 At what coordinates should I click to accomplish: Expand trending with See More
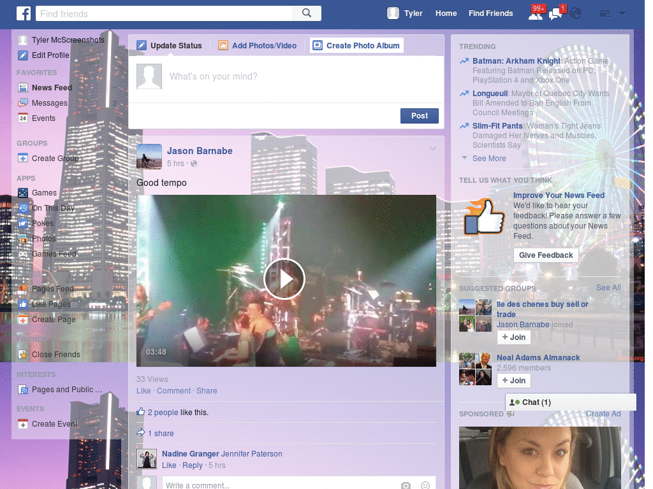(489, 159)
